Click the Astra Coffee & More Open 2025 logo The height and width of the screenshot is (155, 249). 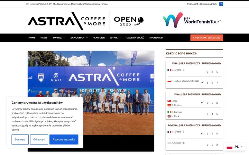point(86,21)
